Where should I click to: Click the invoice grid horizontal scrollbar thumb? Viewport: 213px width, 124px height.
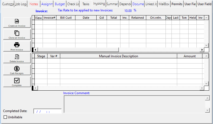[78, 50]
